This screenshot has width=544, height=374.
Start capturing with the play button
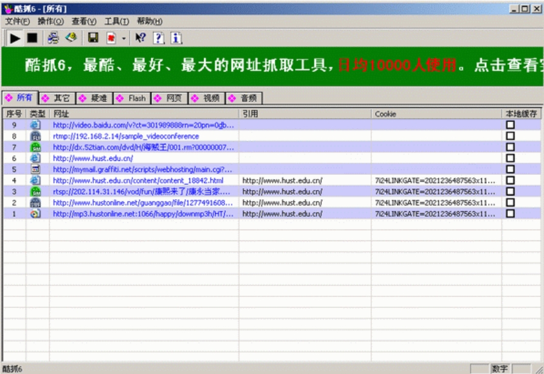(x=15, y=38)
